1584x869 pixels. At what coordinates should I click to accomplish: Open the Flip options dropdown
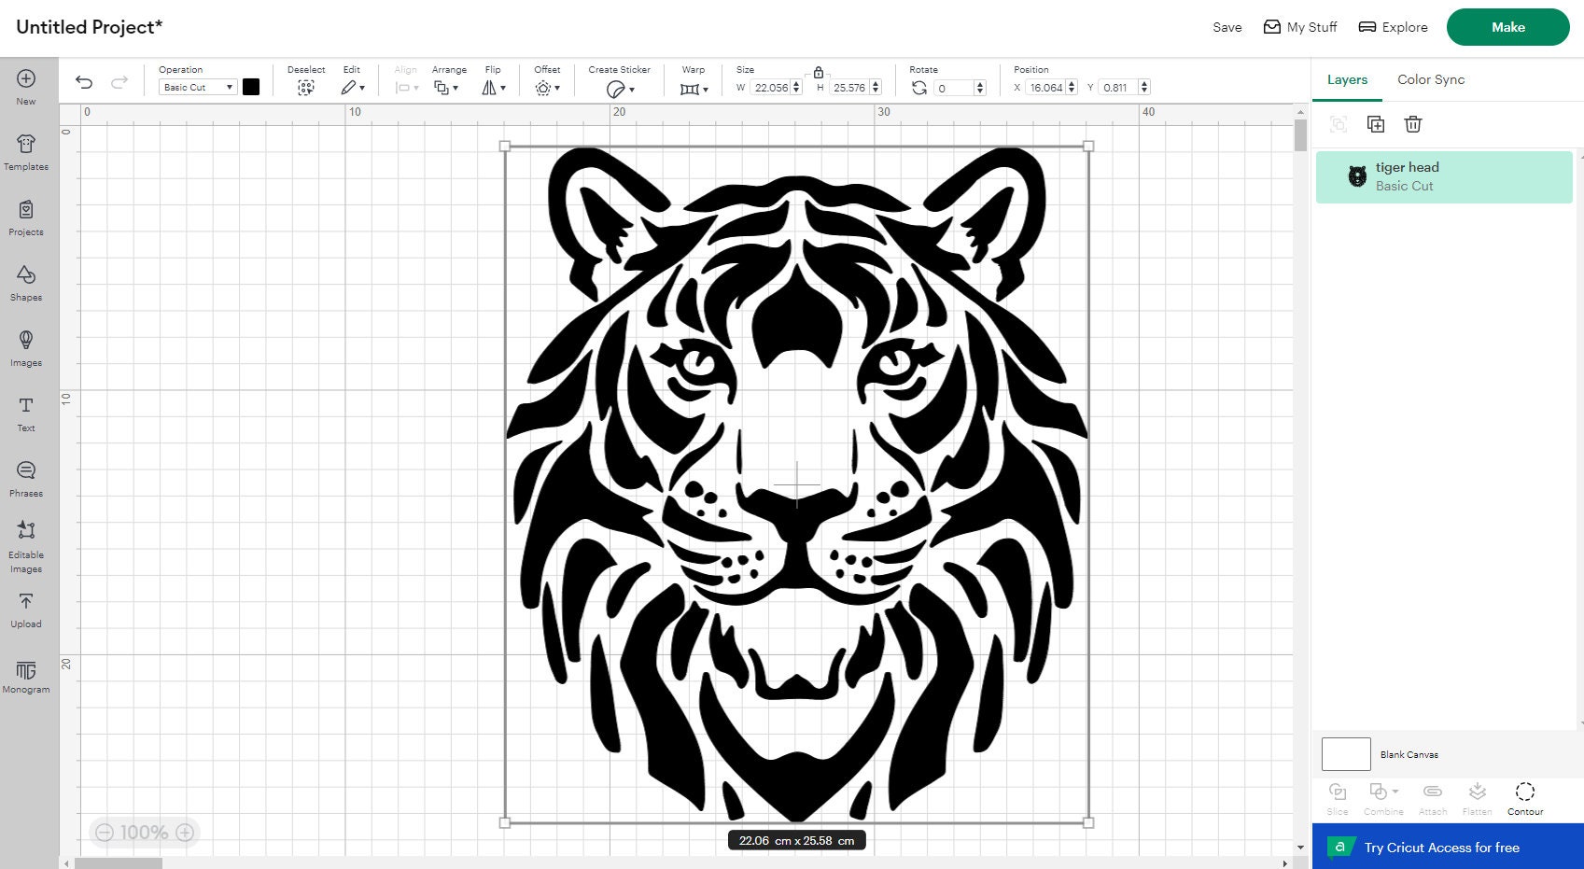pos(492,87)
